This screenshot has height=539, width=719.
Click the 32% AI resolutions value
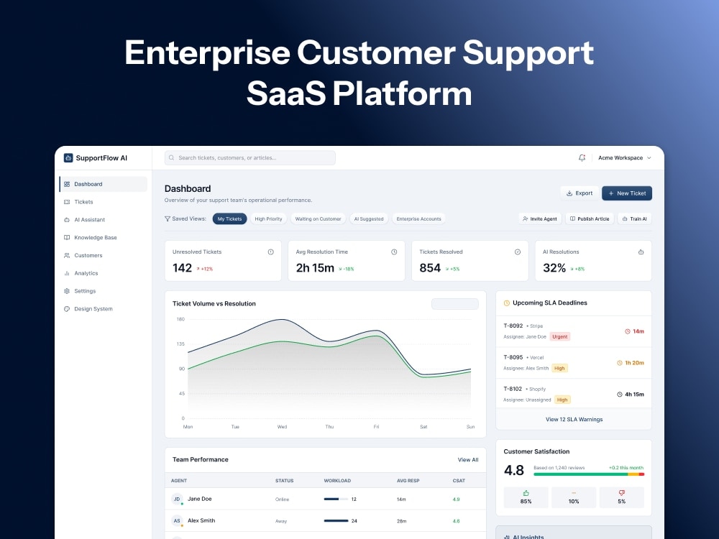click(554, 268)
